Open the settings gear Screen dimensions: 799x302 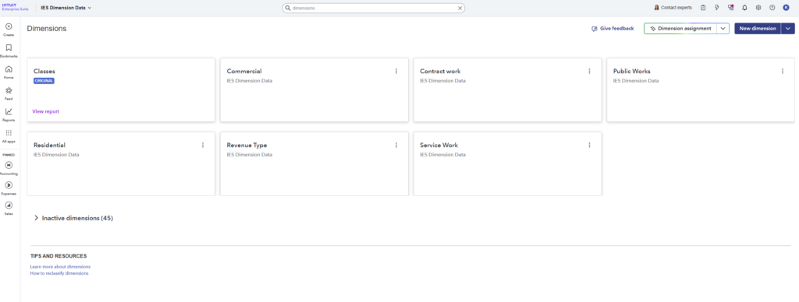pyautogui.click(x=758, y=8)
